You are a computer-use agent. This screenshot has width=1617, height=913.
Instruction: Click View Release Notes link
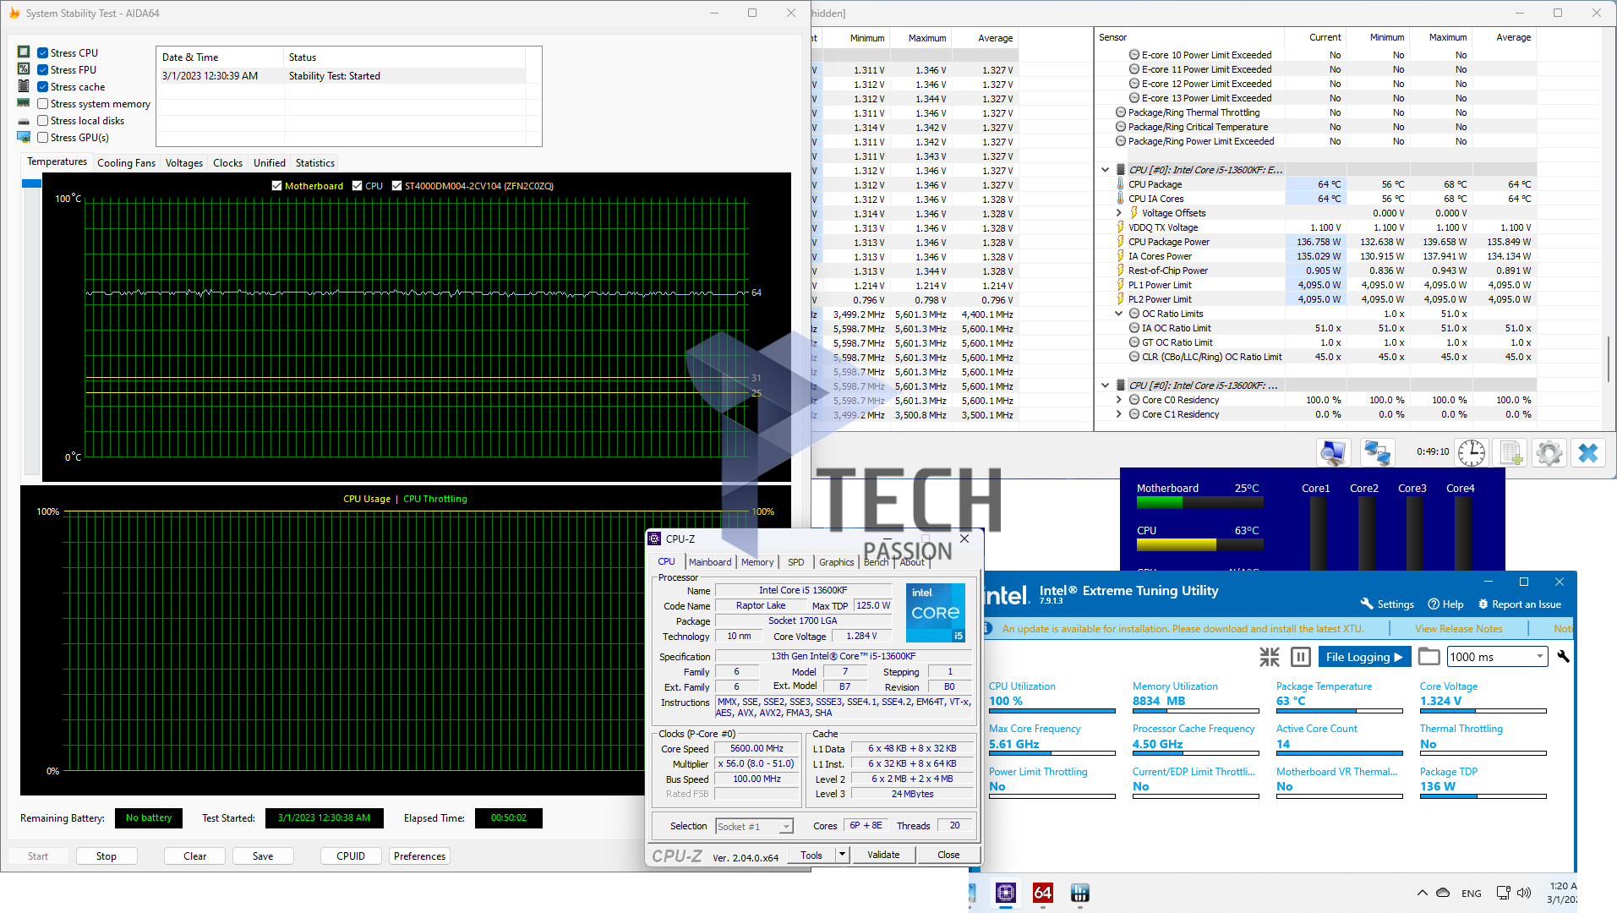tap(1458, 629)
